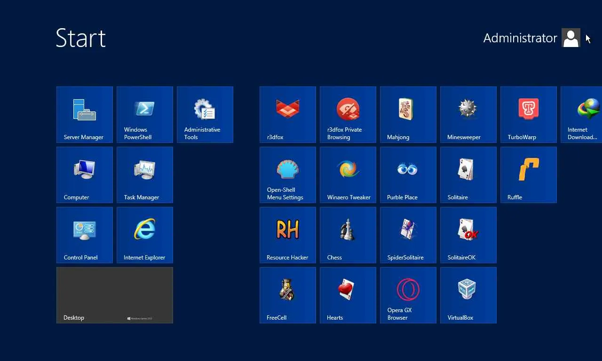The width and height of the screenshot is (602, 361).
Task: Open the Solitaire tile
Action: pos(468,175)
